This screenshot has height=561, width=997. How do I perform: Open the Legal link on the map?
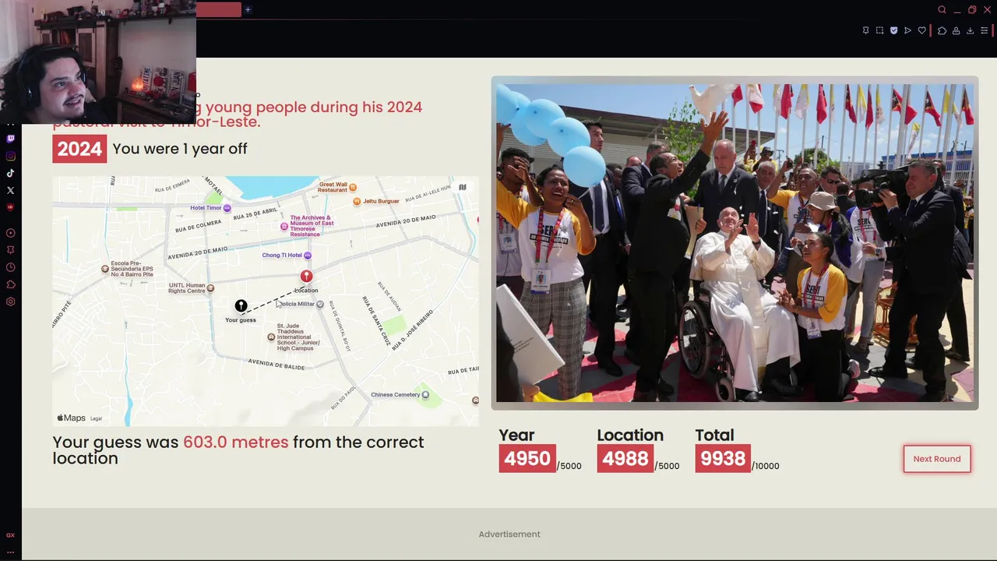96,418
